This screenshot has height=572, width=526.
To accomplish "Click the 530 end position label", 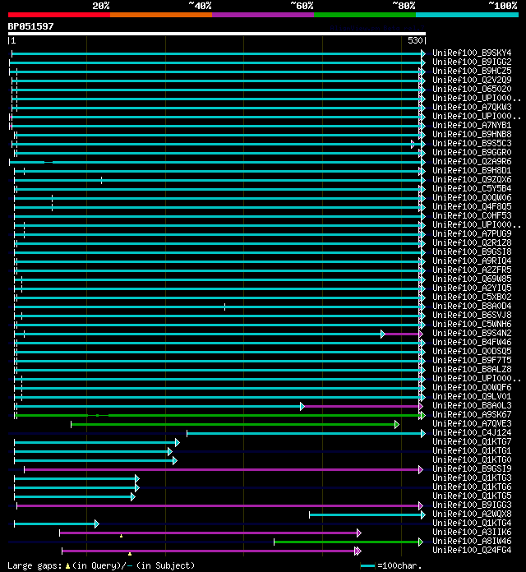I will 415,40.
